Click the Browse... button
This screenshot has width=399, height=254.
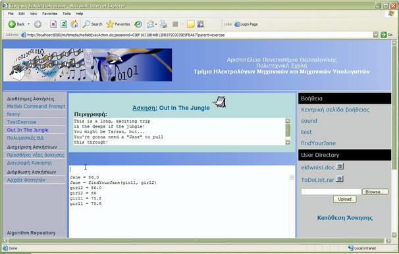coord(375,192)
